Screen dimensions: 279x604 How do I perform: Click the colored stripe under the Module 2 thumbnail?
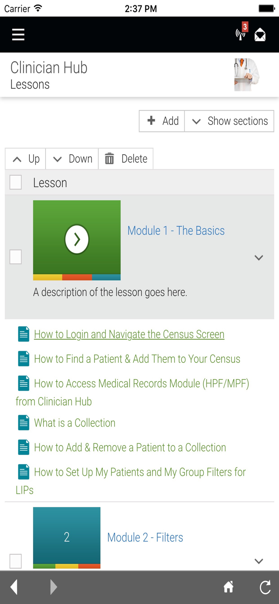pos(66,565)
